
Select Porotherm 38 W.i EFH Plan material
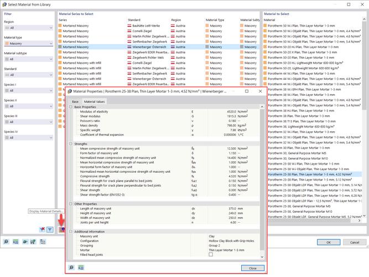(314, 89)
